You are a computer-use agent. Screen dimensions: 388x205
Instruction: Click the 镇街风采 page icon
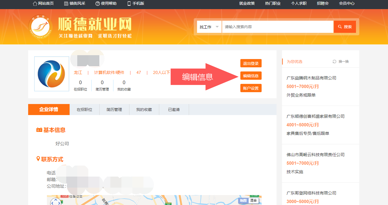66,4
